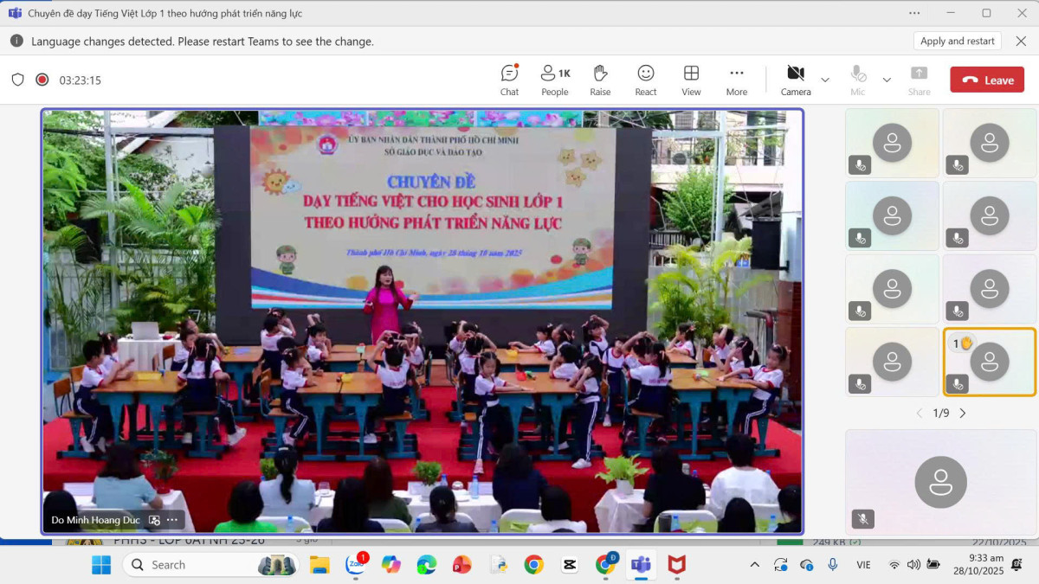This screenshot has width=1039, height=584.
Task: Open the title bar ellipsis menu
Action: 914,13
